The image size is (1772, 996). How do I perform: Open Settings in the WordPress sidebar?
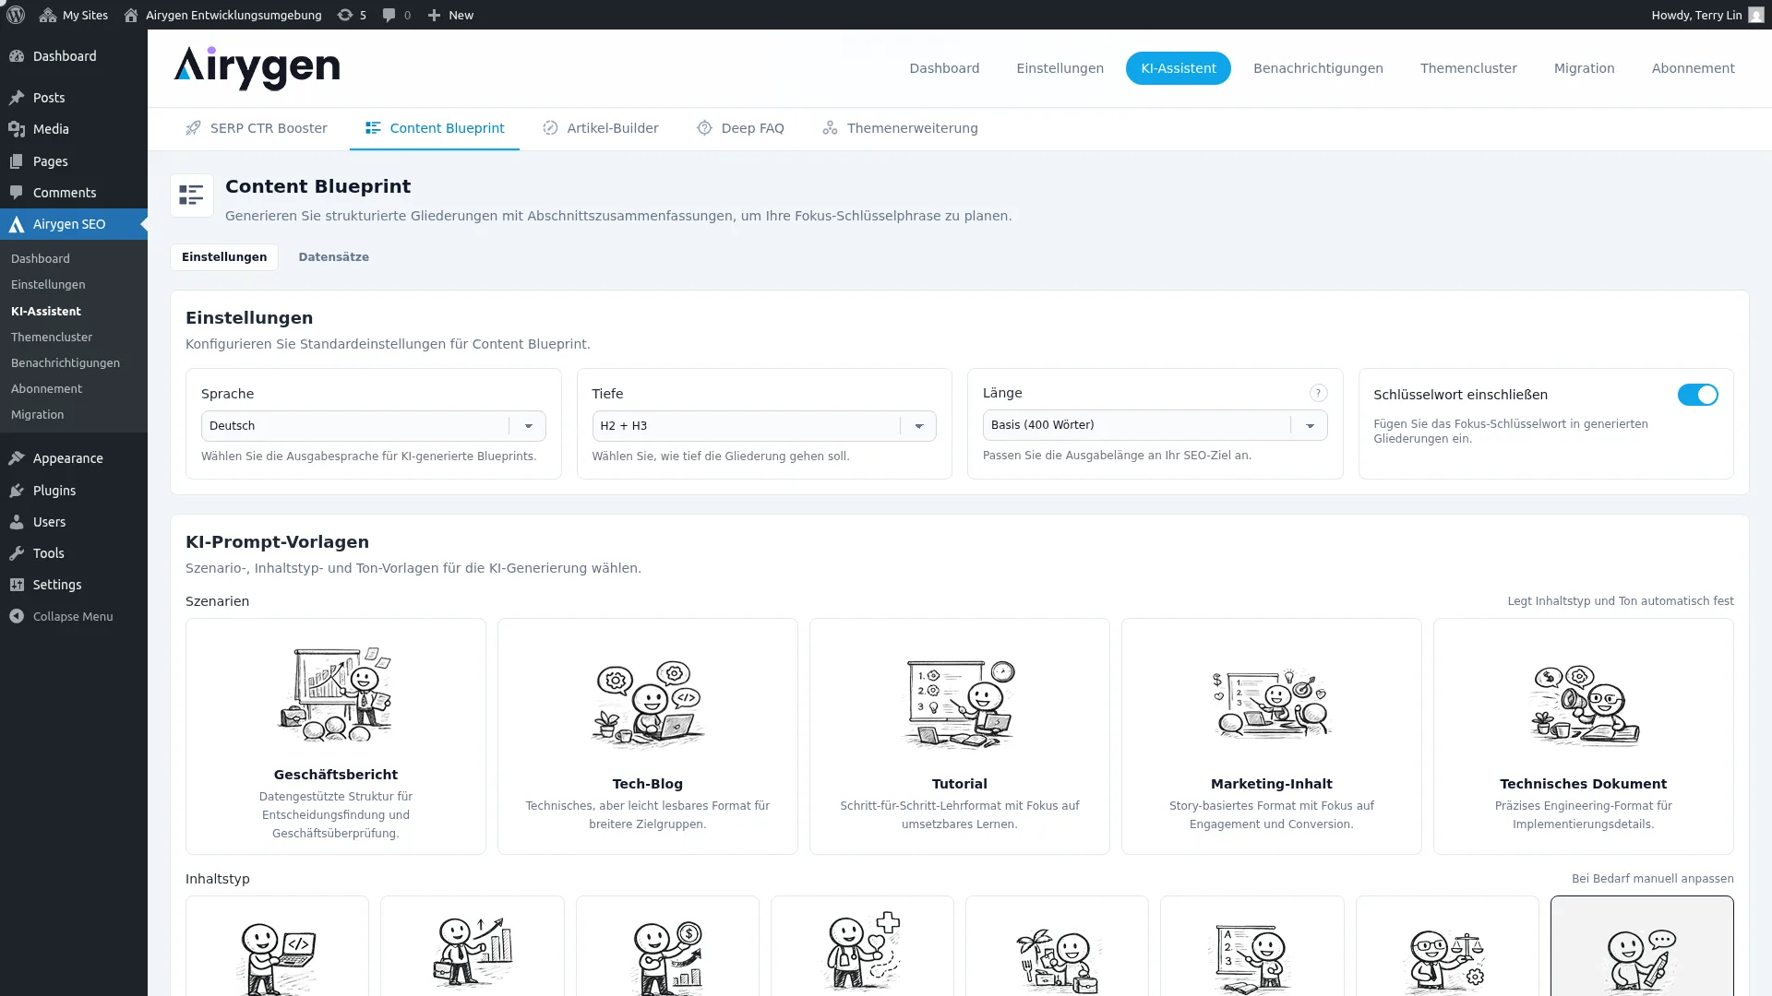(x=74, y=585)
